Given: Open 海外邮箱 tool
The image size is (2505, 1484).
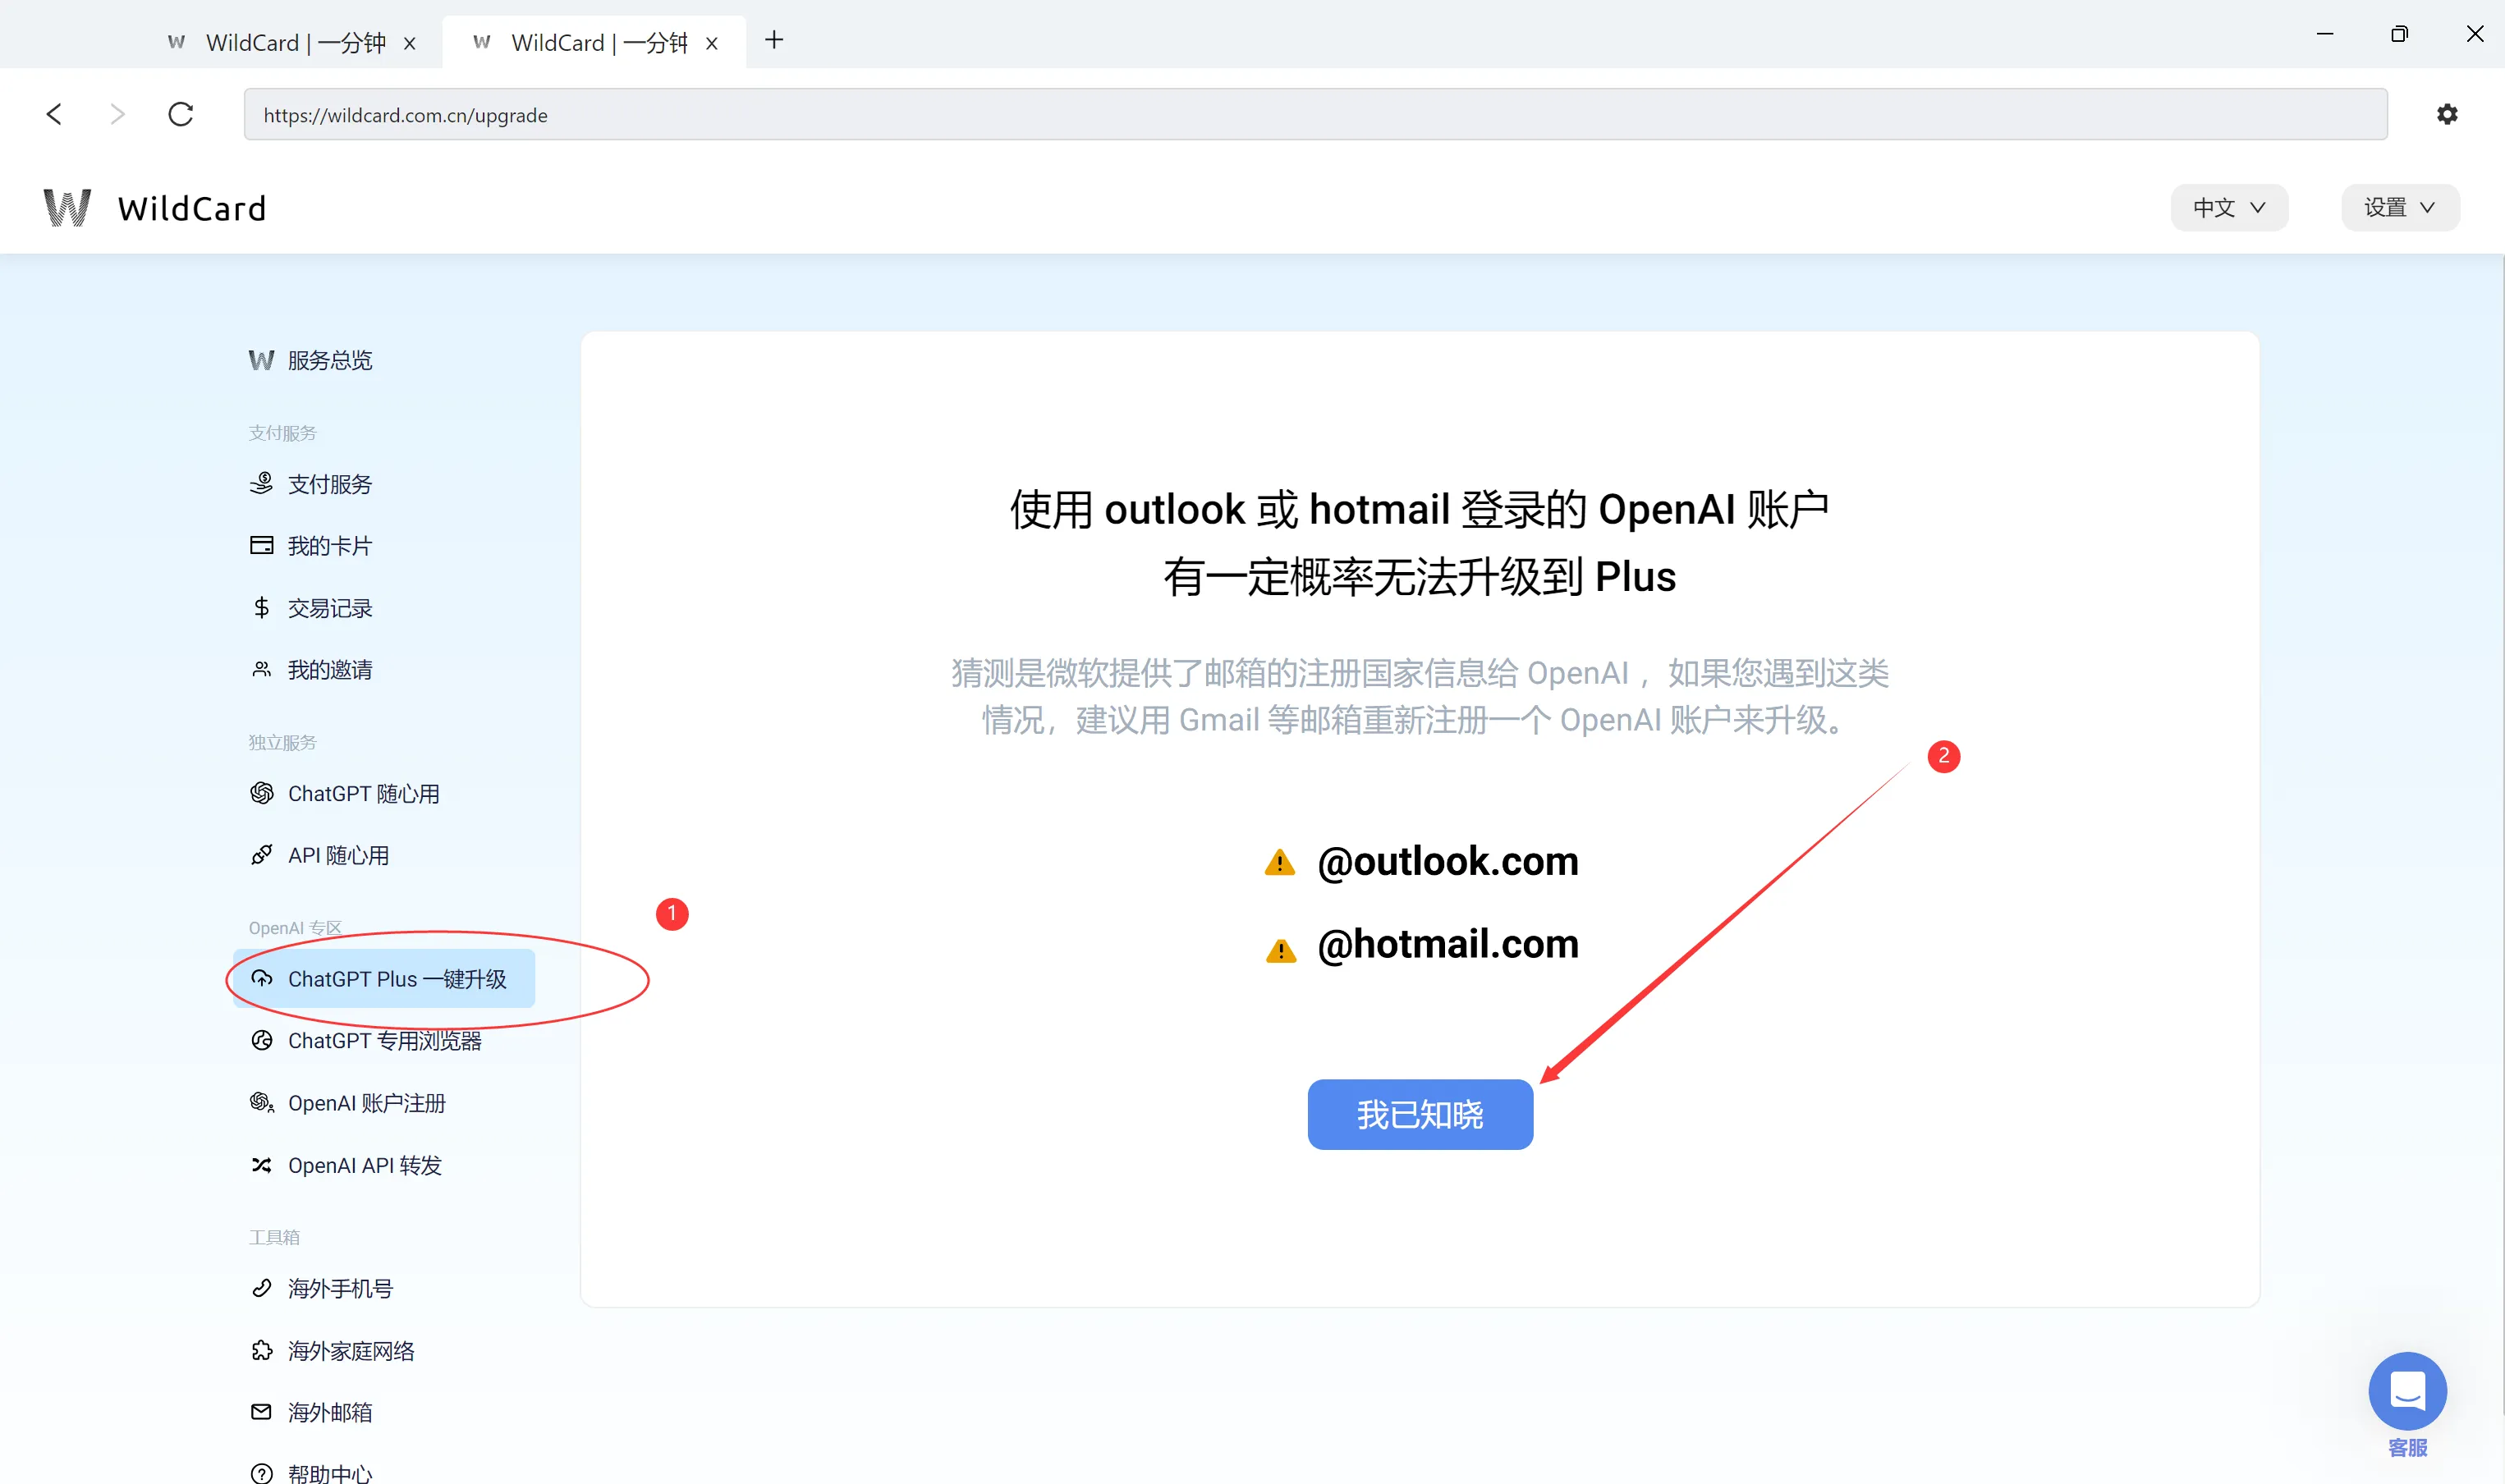Looking at the screenshot, I should click(x=329, y=1413).
